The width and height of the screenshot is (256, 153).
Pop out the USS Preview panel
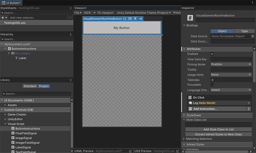point(177,151)
